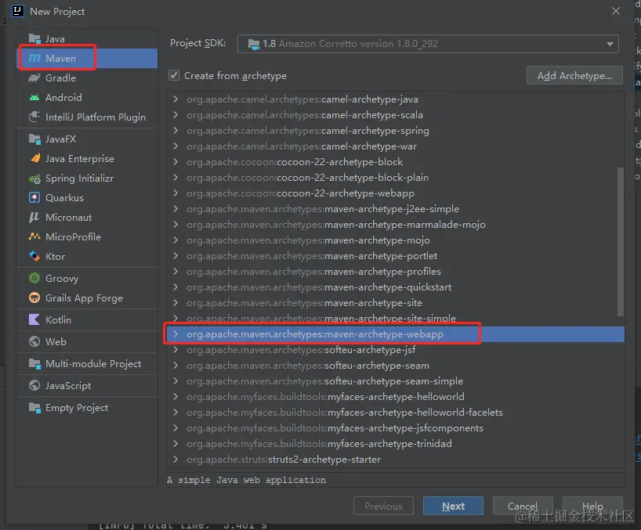Select camel-archetype-war archetype
This screenshot has height=530, width=641.
pos(395,146)
